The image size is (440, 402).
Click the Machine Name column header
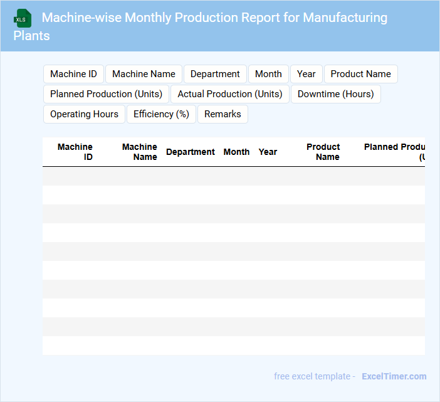pyautogui.click(x=139, y=152)
